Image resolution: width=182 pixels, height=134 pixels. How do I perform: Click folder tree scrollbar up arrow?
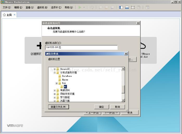[x=123, y=69]
